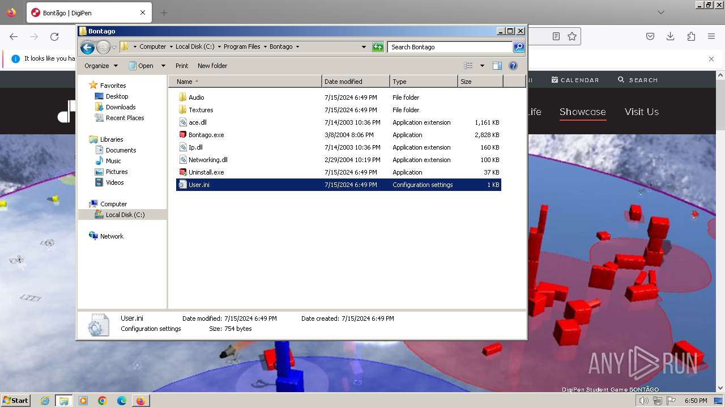Open the Firefox Downloads panel
Viewport: 725px width, 408px height.
671,36
